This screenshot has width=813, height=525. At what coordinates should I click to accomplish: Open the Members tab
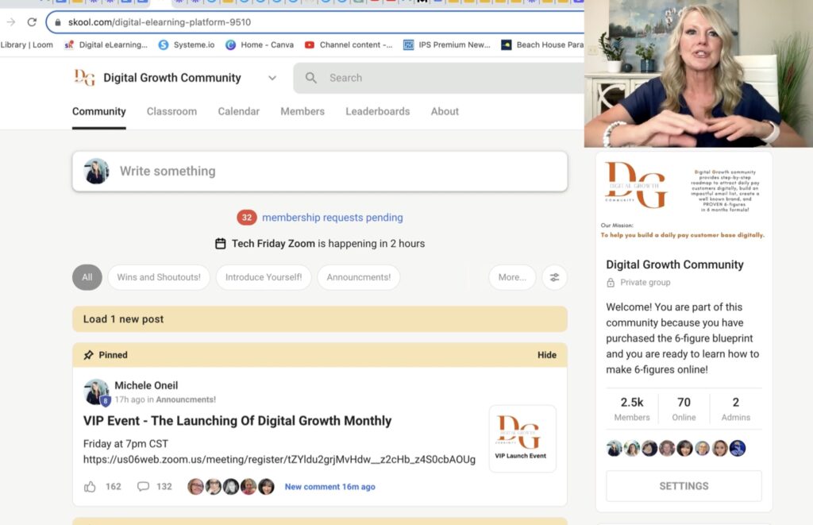302,111
